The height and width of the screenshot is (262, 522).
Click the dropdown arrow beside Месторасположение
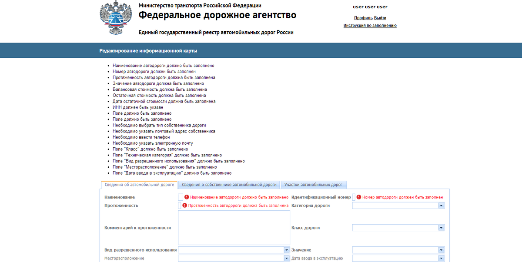tap(286, 258)
